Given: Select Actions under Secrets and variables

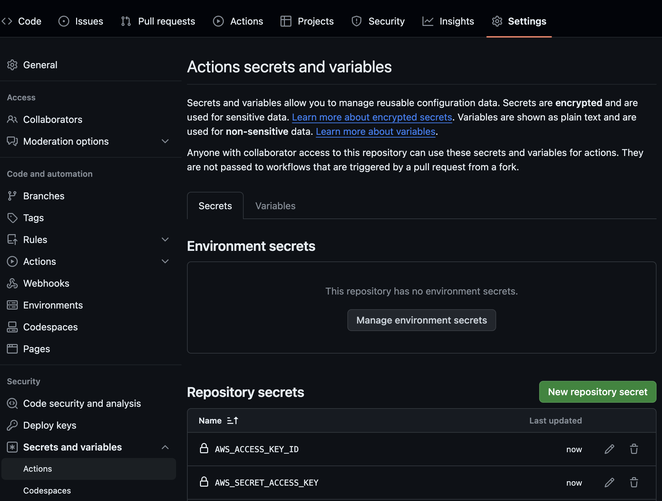Looking at the screenshot, I should click(89, 469).
